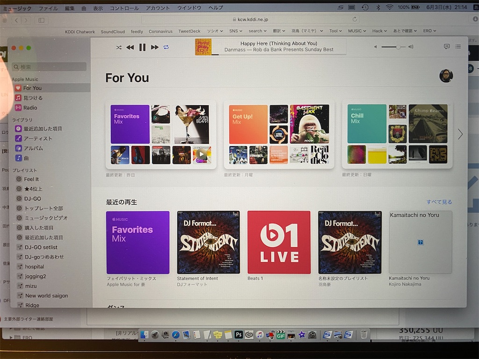This screenshot has width=479, height=359.
Task: Open the 表示 menu
Action: pos(98,8)
